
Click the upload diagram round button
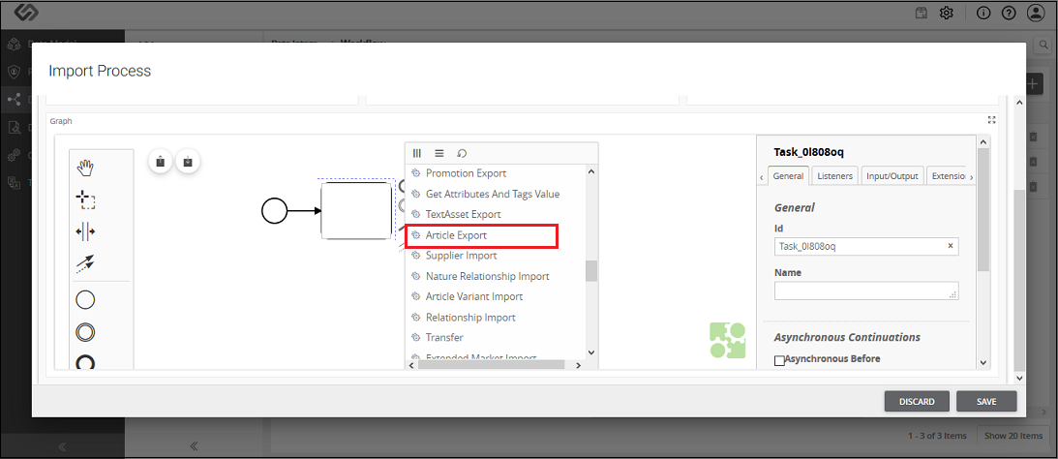pos(160,162)
